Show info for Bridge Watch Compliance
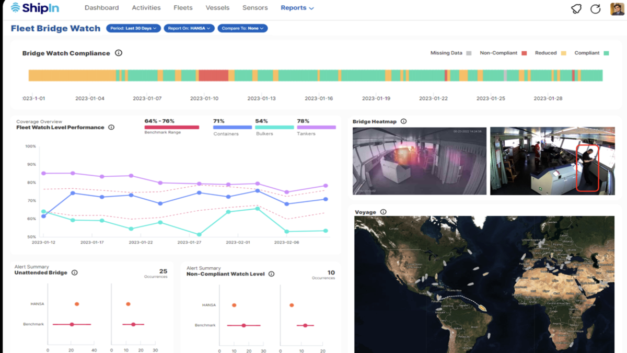 click(x=119, y=53)
